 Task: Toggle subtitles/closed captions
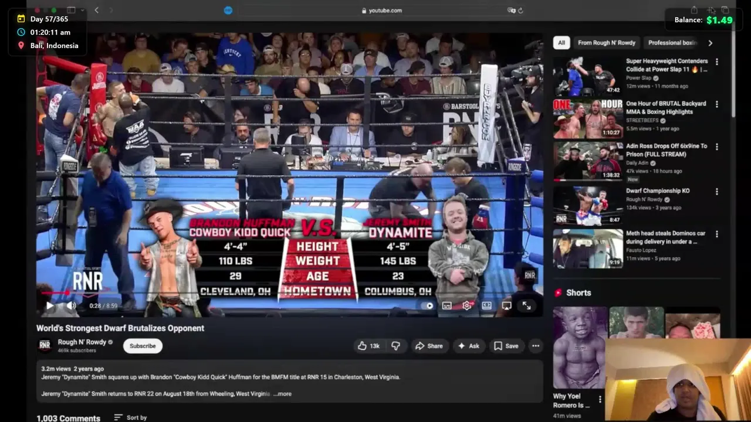(446, 305)
